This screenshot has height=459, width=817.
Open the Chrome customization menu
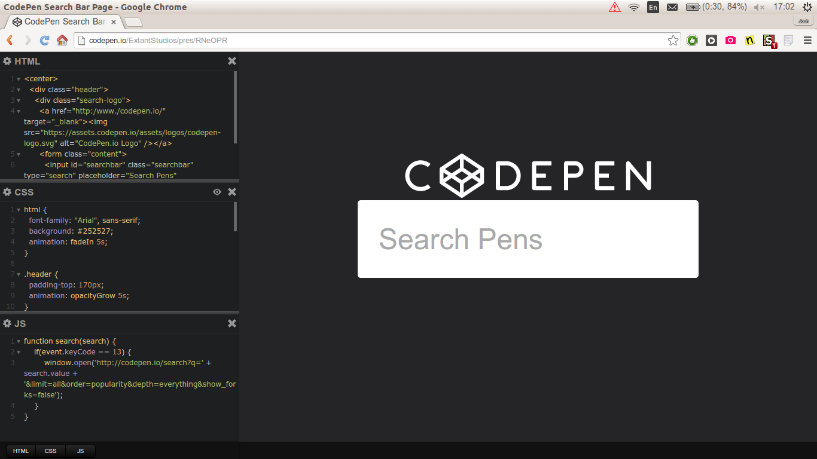click(x=807, y=40)
